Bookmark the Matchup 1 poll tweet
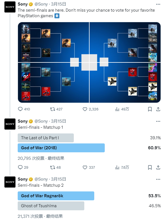The width and height of the screenshot is (165, 220). 150,167
